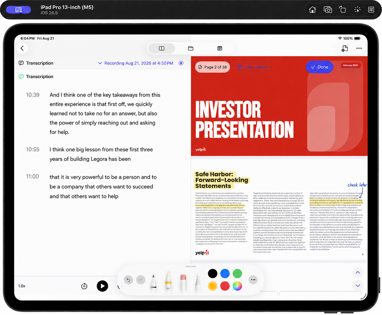Click the green Transcription section icon
The image size is (382, 315).
(21, 77)
